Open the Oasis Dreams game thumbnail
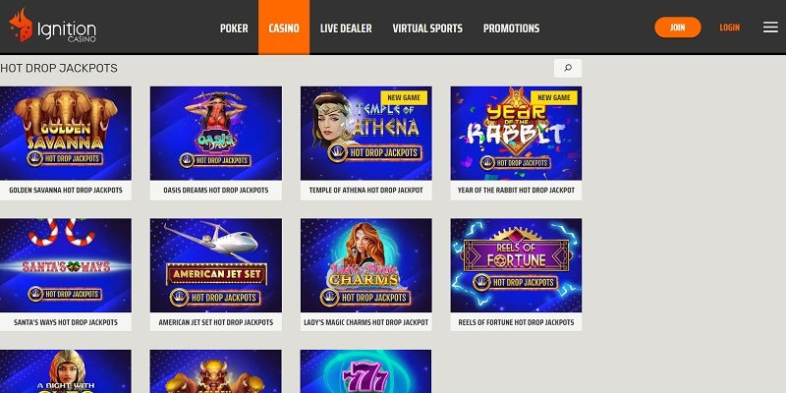The width and height of the screenshot is (786, 393). (x=215, y=134)
